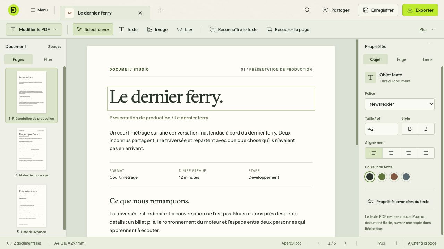Choose the Lien link tool
Viewport: 444px width, 249px height.
tap(185, 29)
